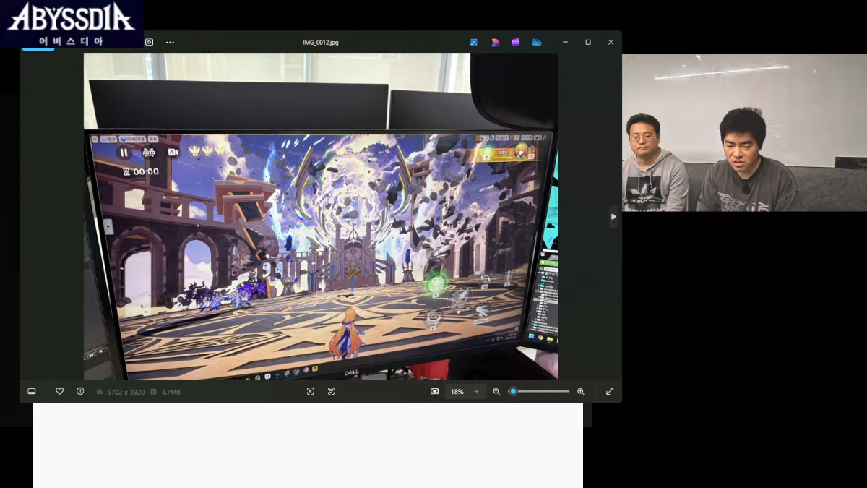The height and width of the screenshot is (488, 867).
Task: Click the fit-to-window icon beside 18%
Action: [x=434, y=391]
